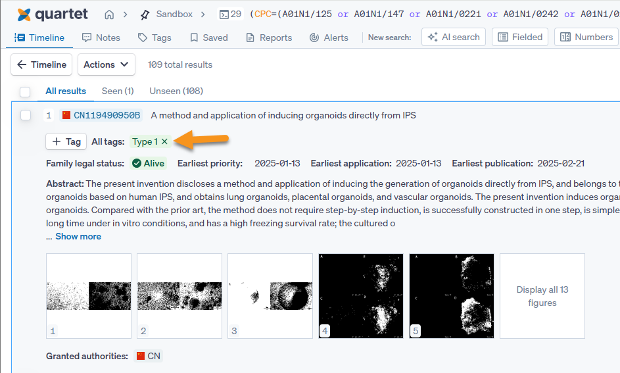
Task: Go to home via house icon
Action: point(109,14)
